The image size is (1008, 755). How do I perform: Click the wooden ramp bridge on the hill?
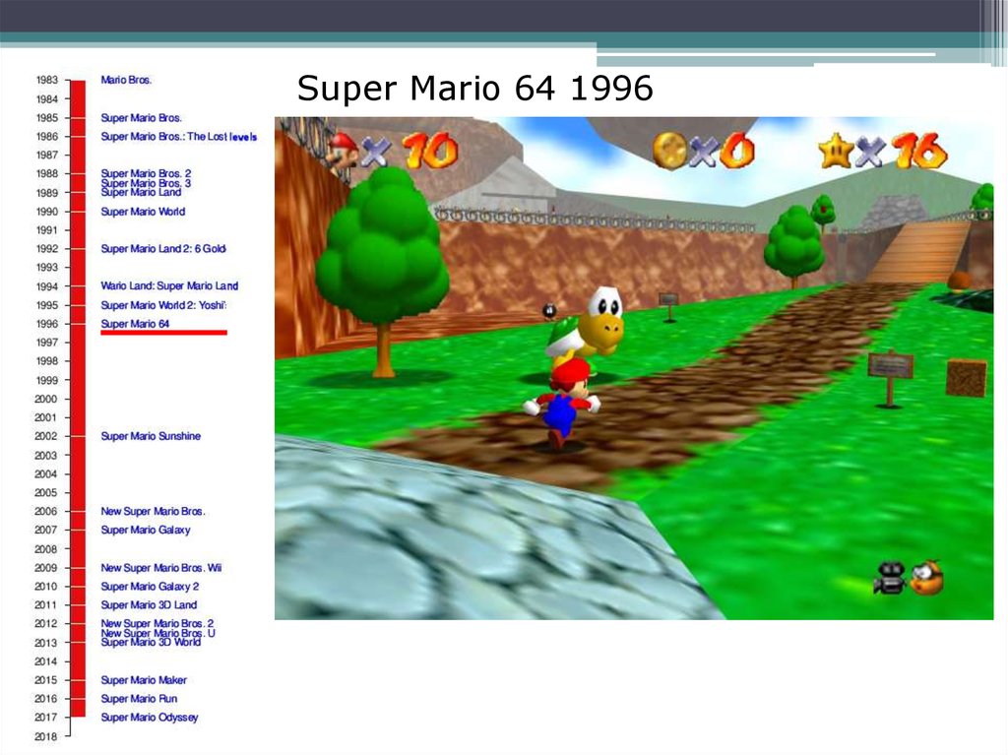[x=919, y=252]
